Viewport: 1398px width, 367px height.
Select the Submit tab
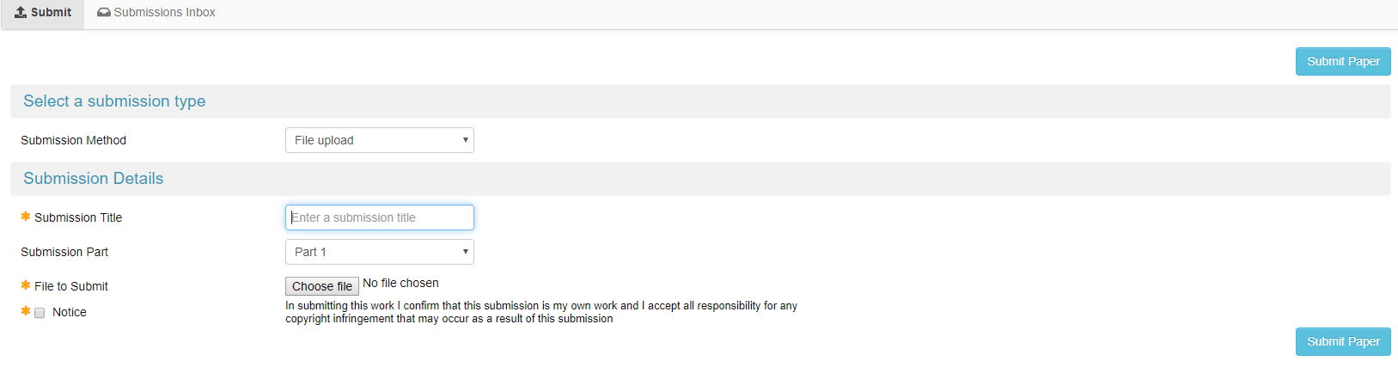coord(43,12)
